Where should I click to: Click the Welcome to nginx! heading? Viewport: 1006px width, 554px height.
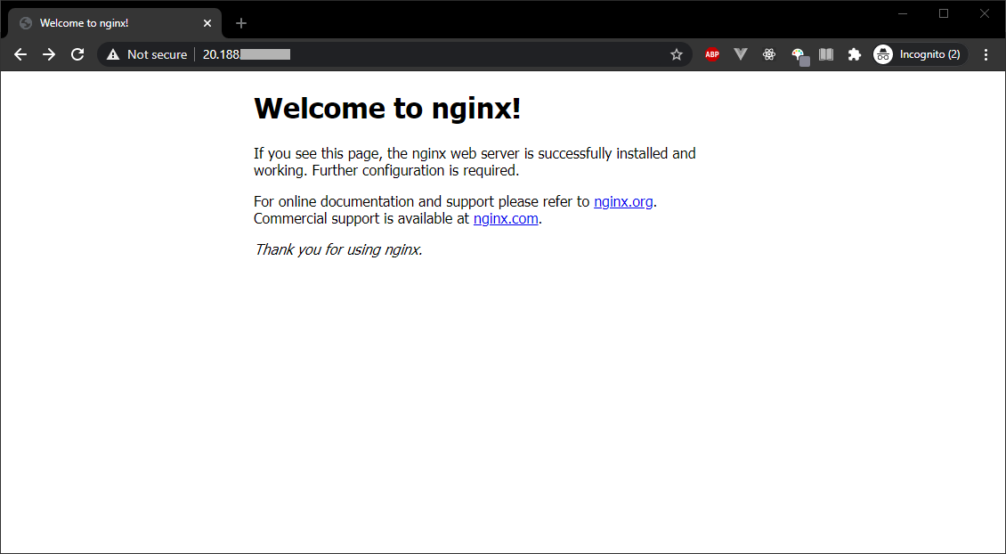coord(387,108)
